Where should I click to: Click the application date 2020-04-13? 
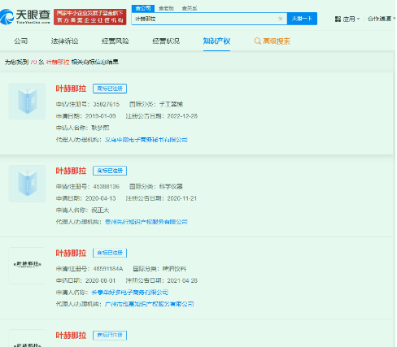click(101, 198)
